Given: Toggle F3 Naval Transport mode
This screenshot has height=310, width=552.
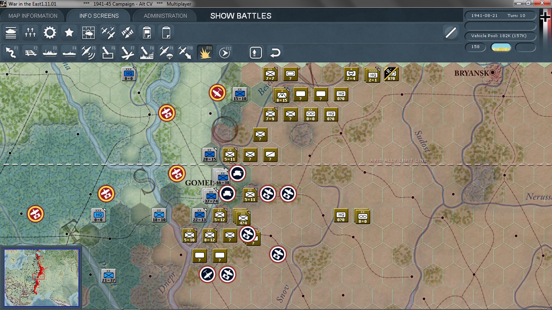Looking at the screenshot, I should click(x=50, y=52).
